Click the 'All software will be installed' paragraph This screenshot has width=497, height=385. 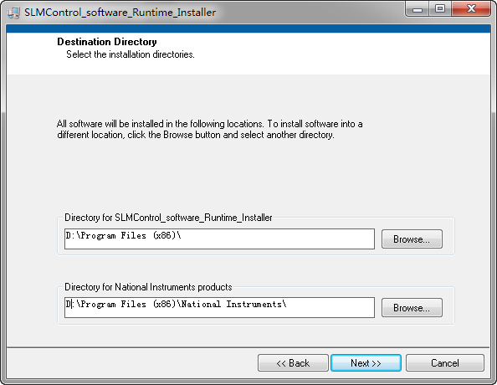coord(209,129)
